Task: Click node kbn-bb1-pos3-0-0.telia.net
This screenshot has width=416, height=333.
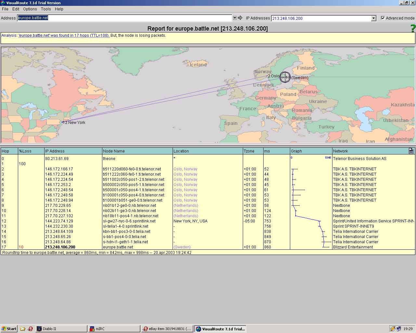Action: tap(127, 232)
